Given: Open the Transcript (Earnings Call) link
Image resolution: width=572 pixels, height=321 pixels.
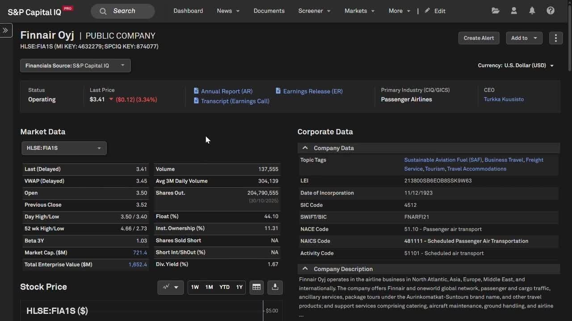Looking at the screenshot, I should 235,101.
